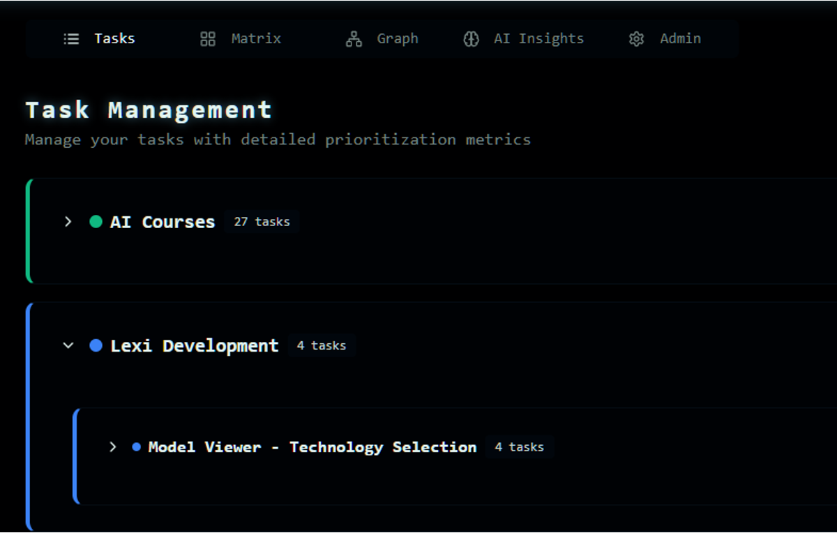Click the Task Management heading
Screen dimensions: 837x533
coord(149,110)
